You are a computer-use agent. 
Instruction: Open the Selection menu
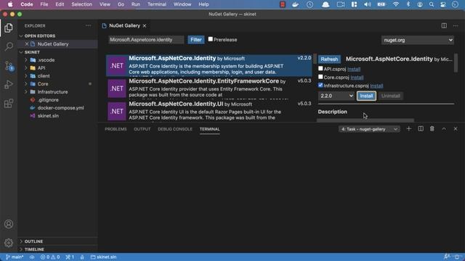[81, 4]
